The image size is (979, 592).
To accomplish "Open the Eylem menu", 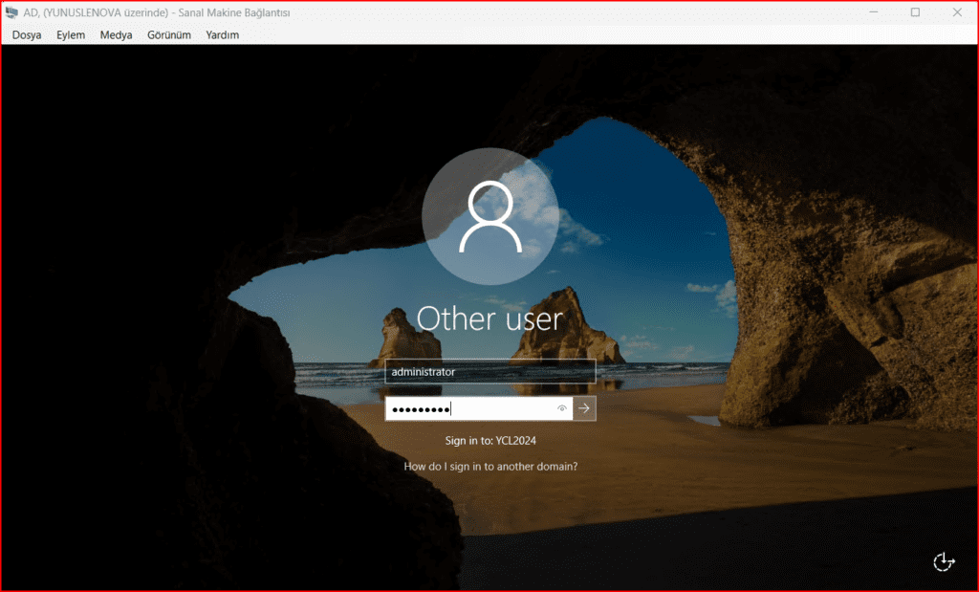I will coord(71,34).
